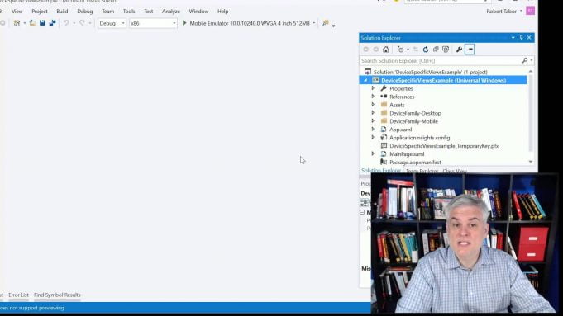The height and width of the screenshot is (316, 563).
Task: Click Forward arrow in Solution Explorer toolbar
Action: point(375,50)
